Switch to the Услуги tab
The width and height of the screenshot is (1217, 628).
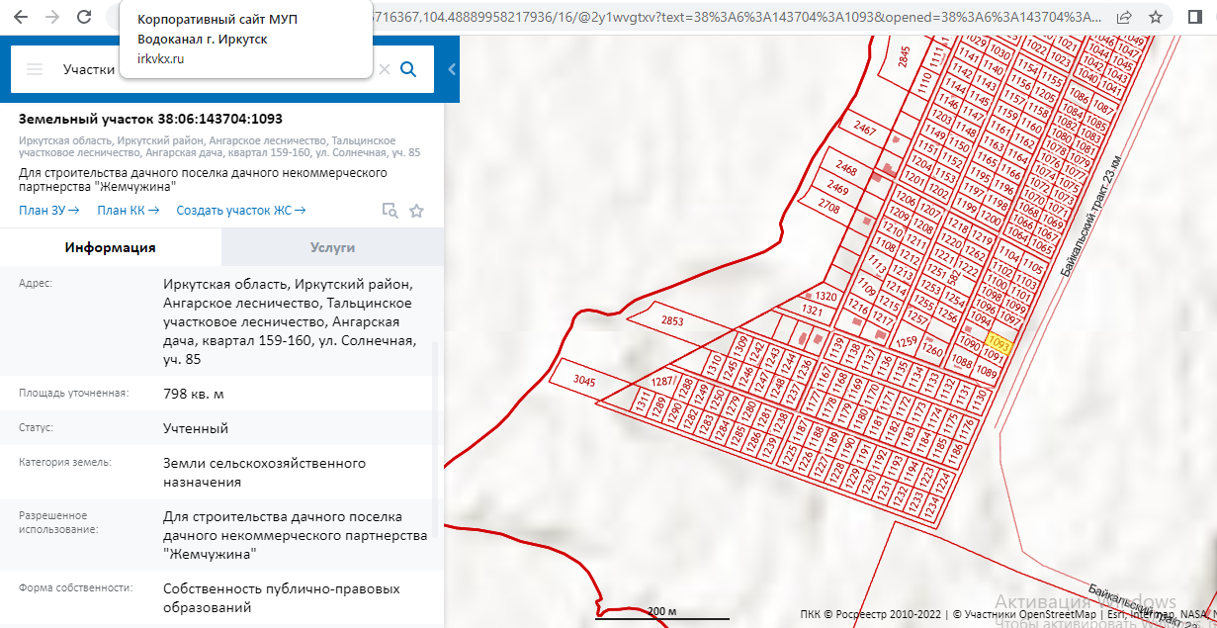click(x=332, y=247)
